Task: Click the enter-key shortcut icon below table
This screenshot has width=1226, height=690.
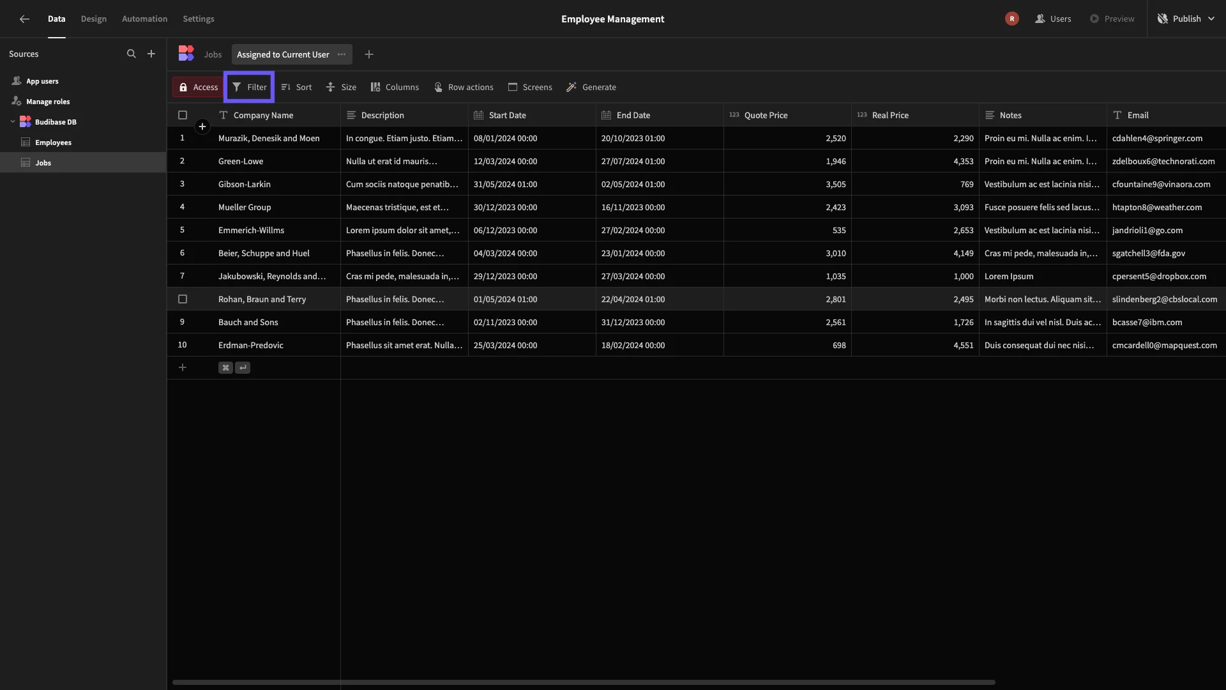Action: point(243,367)
